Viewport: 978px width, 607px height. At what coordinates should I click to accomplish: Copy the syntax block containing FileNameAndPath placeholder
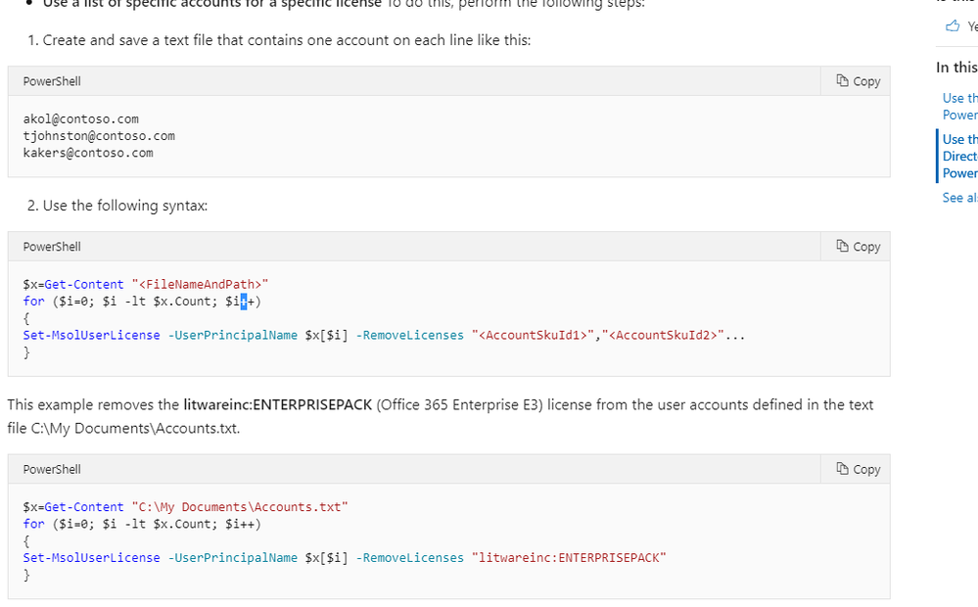pos(858,247)
